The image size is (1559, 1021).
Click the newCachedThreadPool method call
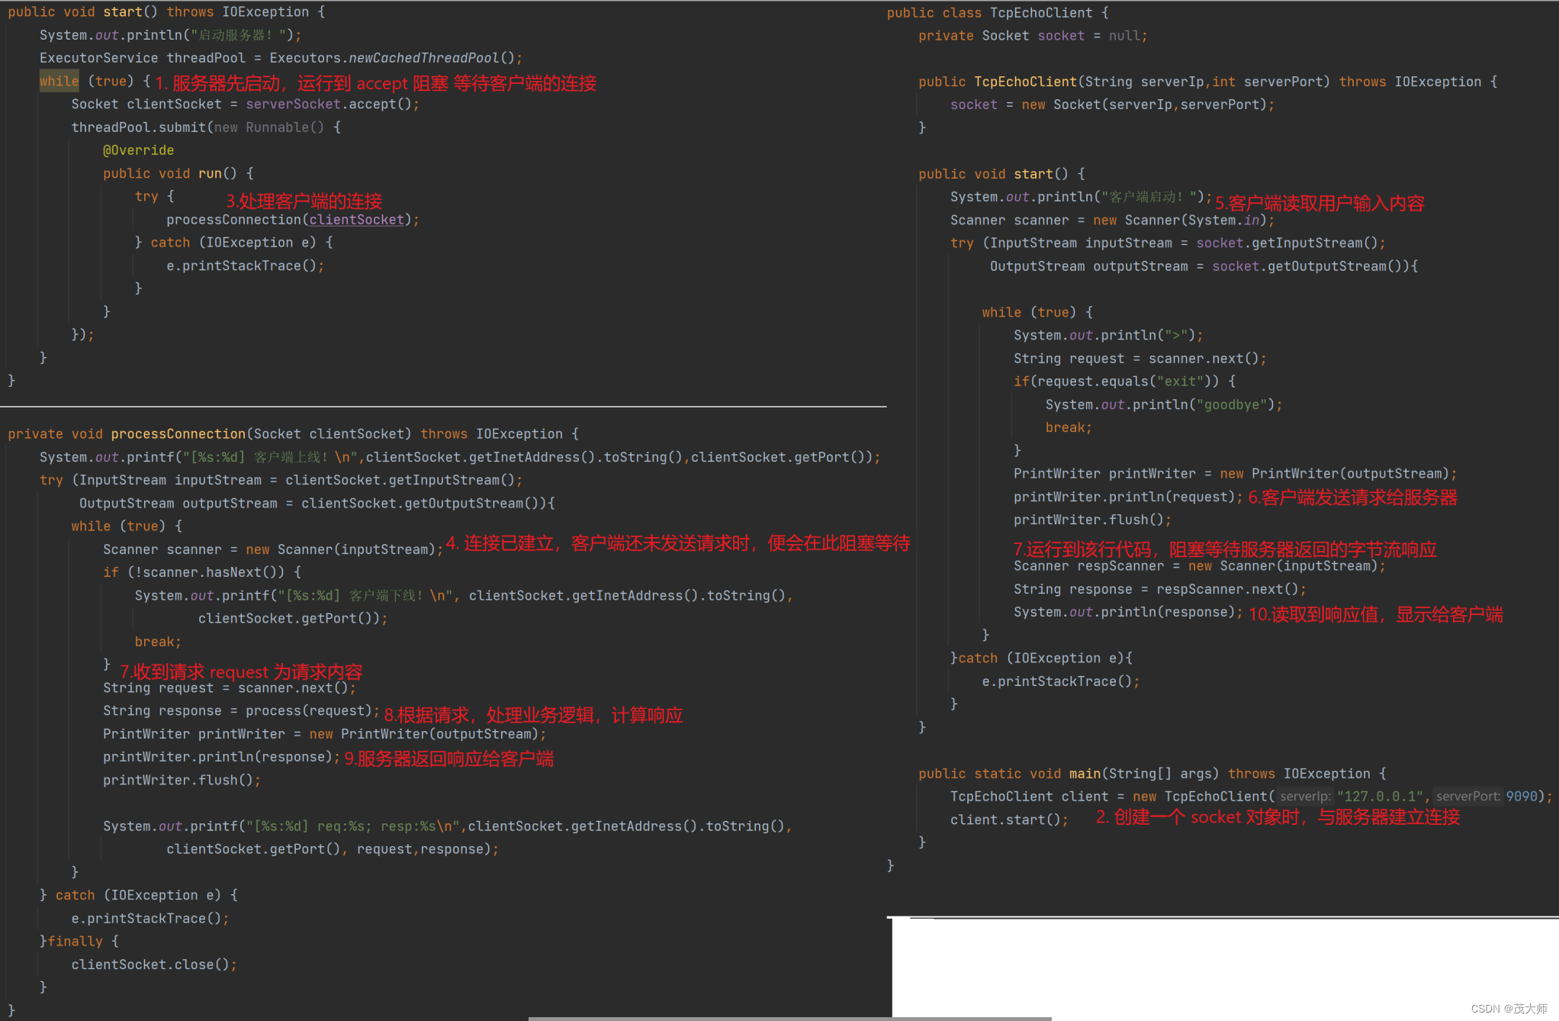(423, 58)
